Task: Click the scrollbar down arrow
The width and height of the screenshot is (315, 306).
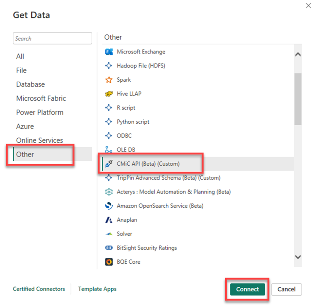Action: click(x=298, y=257)
